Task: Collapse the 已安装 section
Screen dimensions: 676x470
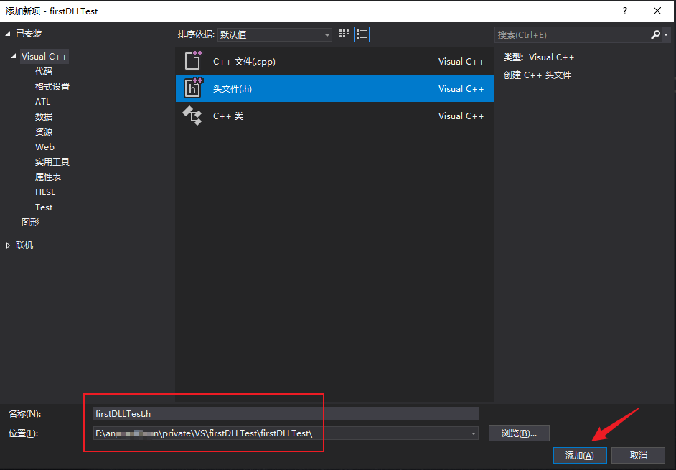Action: coord(8,34)
